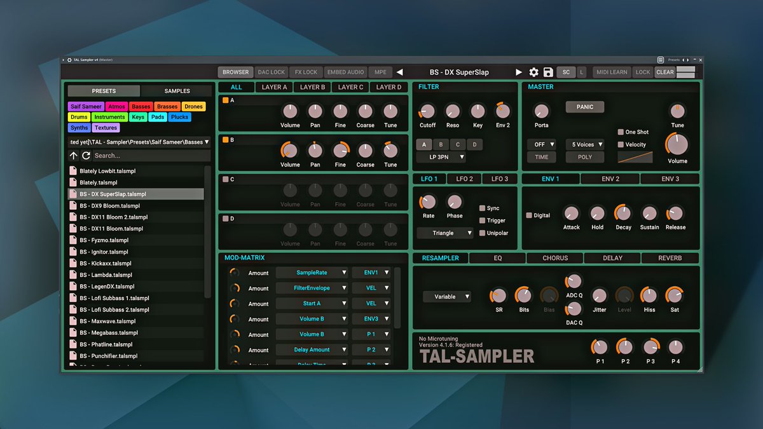Click the ADC Q knob

(574, 281)
